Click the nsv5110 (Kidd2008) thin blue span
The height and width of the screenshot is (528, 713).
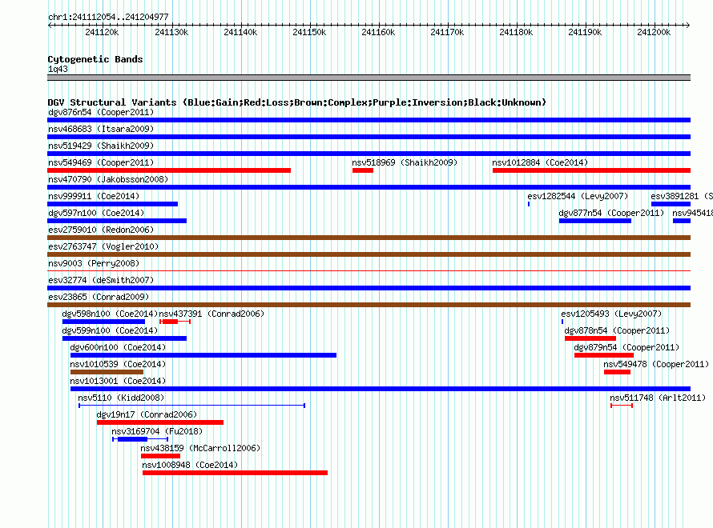(x=192, y=406)
